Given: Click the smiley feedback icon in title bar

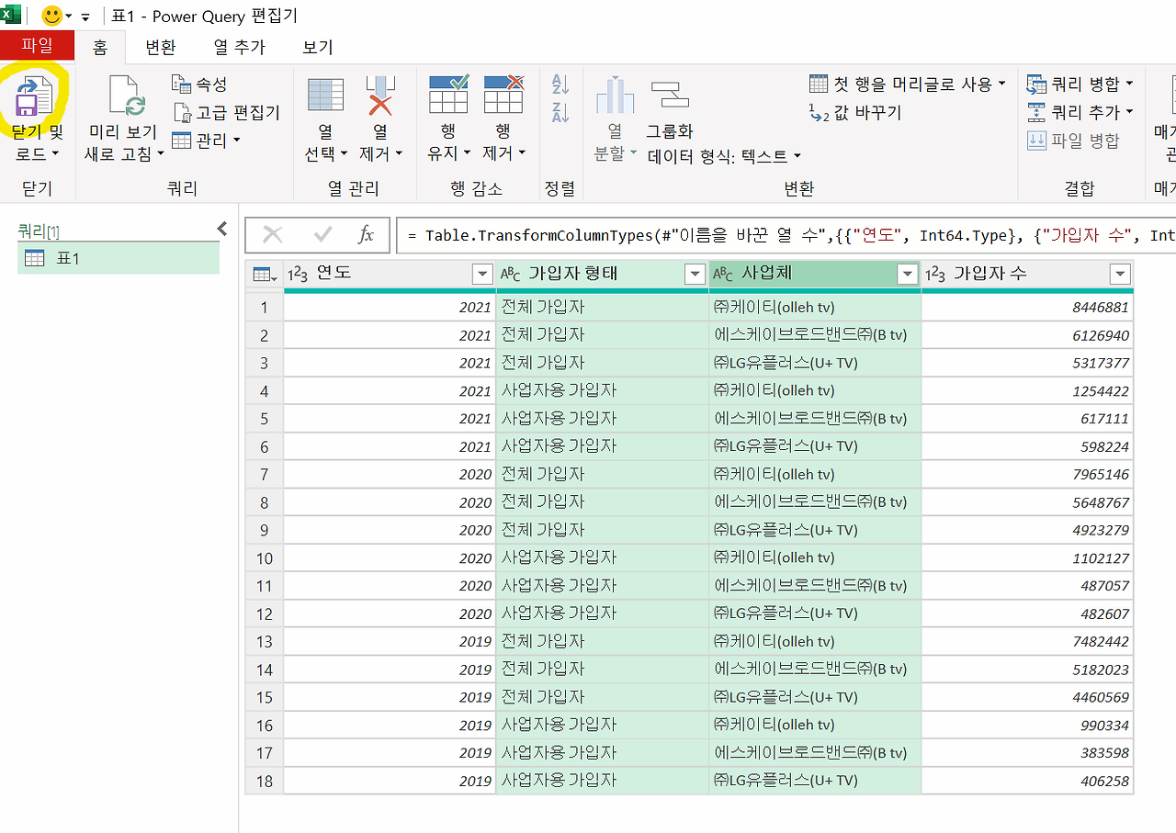Looking at the screenshot, I should click(51, 16).
